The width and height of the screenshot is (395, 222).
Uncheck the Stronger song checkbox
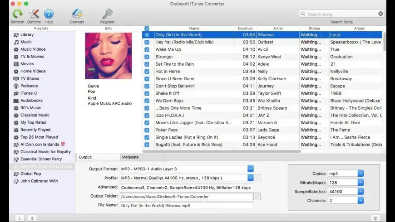click(147, 57)
